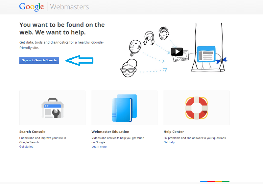Follow the Get help link
This screenshot has height=184, width=263.
pyautogui.click(x=169, y=142)
